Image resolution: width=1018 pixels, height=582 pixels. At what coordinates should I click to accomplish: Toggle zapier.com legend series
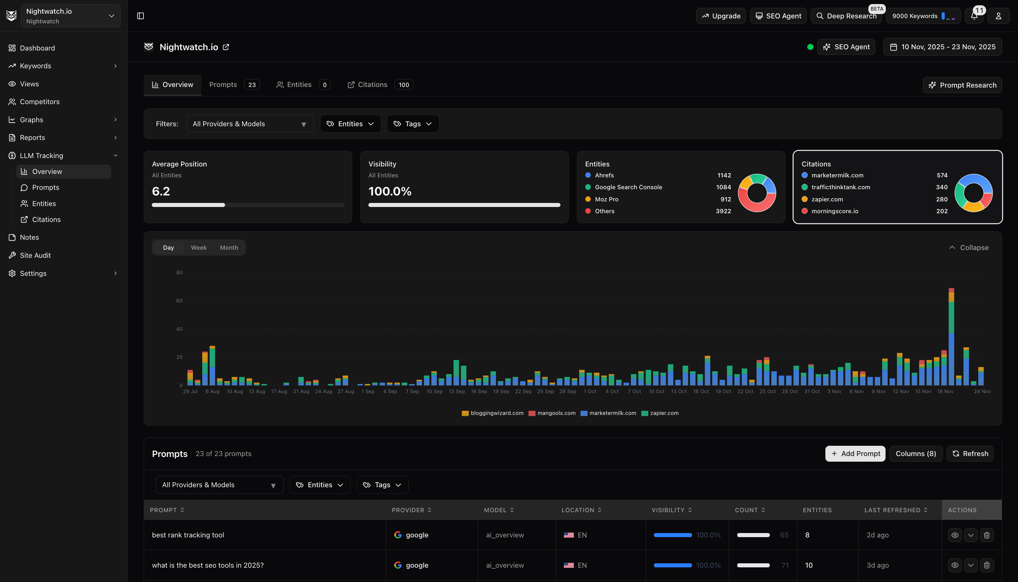pyautogui.click(x=660, y=413)
